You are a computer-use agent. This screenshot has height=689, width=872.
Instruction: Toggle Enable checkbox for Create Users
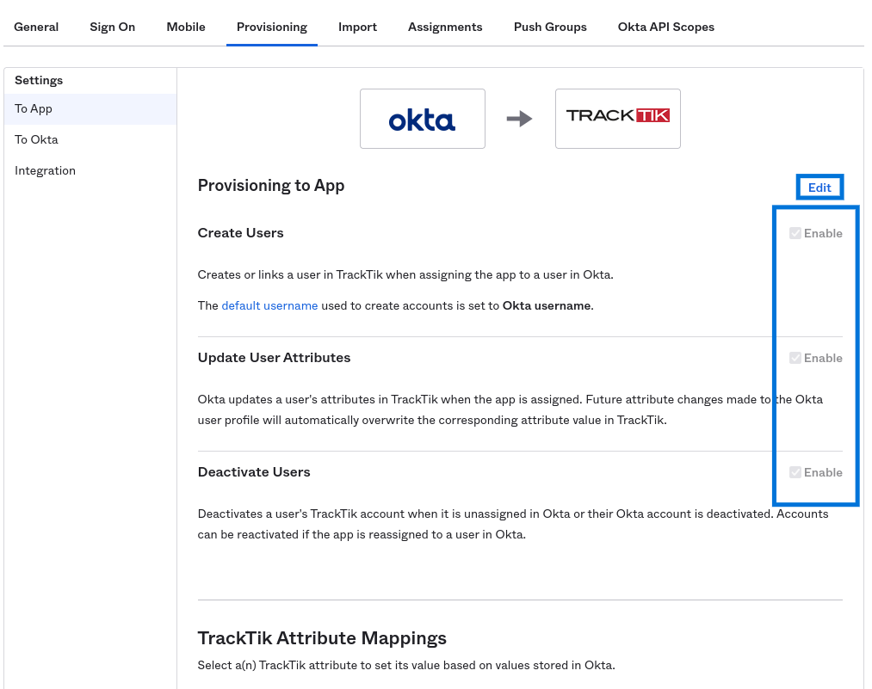coord(795,233)
